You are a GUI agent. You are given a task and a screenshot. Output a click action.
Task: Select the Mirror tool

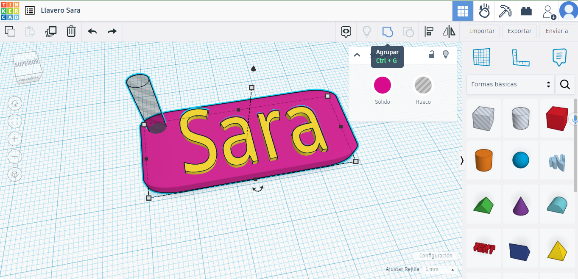449,31
